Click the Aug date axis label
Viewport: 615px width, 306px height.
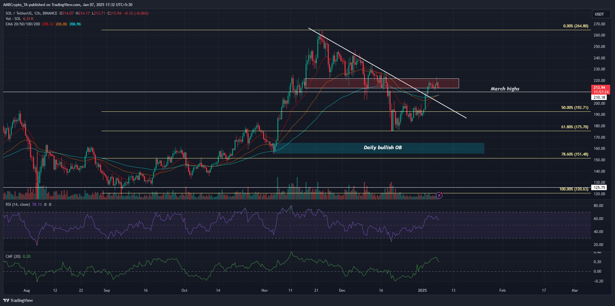pyautogui.click(x=27, y=290)
